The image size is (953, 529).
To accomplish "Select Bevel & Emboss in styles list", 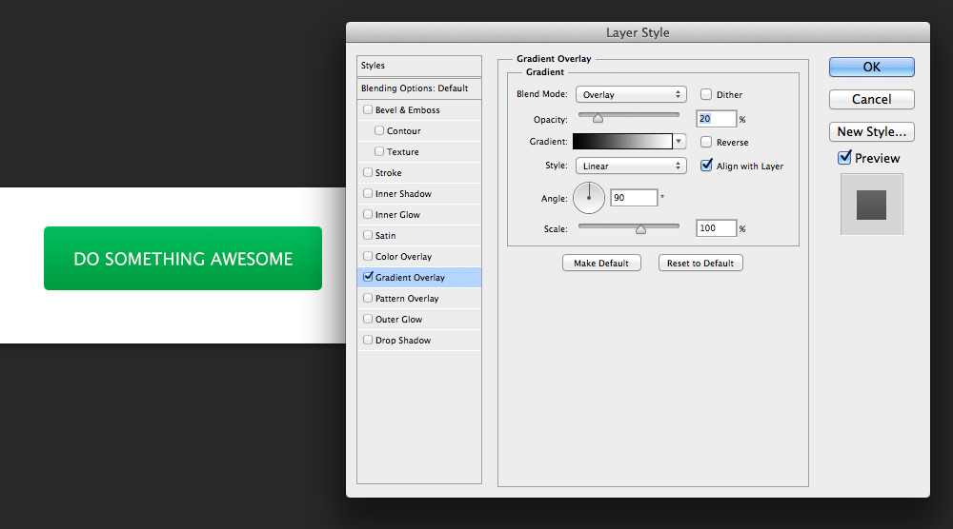I will tap(408, 110).
